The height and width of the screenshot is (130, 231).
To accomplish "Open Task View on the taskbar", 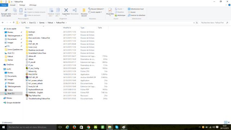I will pyautogui.click(x=60, y=127).
